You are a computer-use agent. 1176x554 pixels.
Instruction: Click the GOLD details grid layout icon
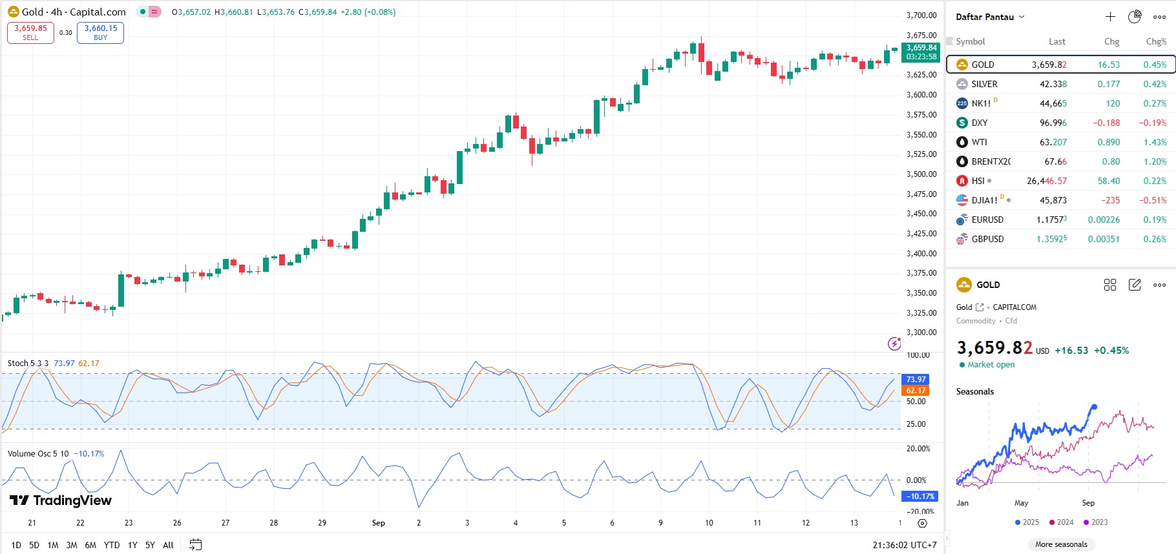click(x=1110, y=285)
